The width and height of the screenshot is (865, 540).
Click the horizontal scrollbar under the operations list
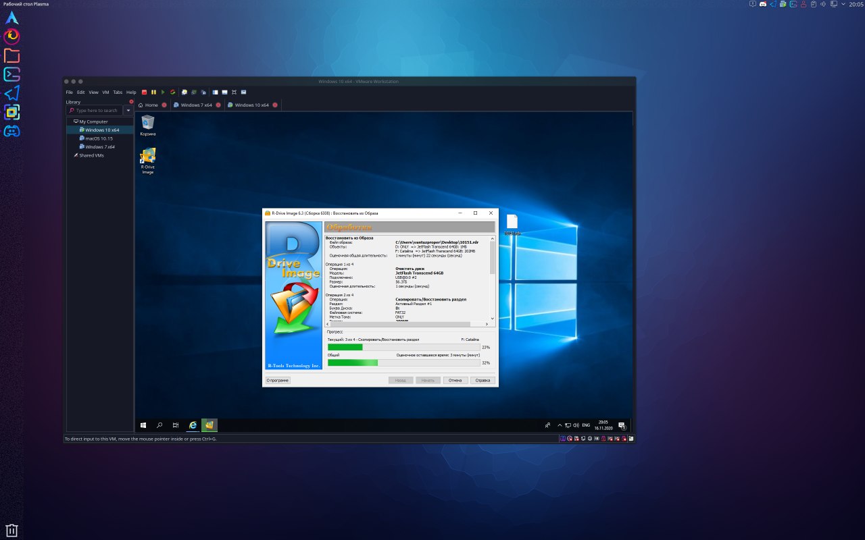pos(407,324)
